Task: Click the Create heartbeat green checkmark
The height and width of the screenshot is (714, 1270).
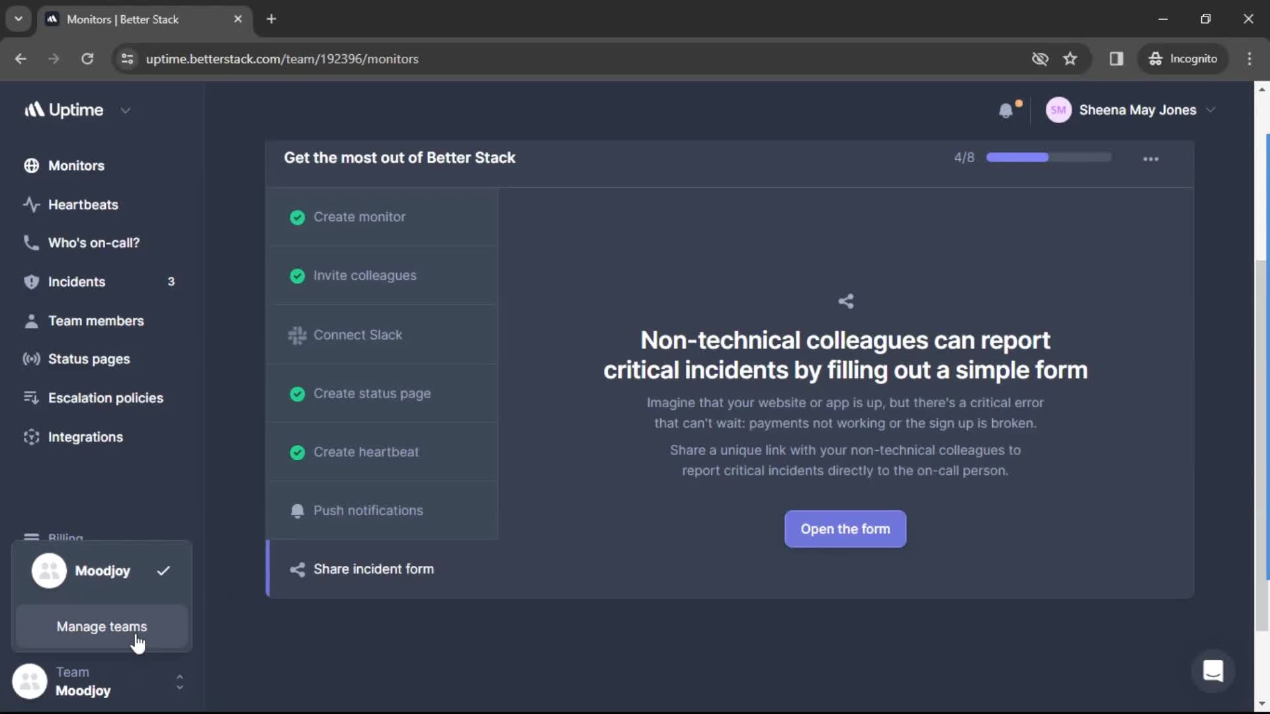Action: click(298, 452)
